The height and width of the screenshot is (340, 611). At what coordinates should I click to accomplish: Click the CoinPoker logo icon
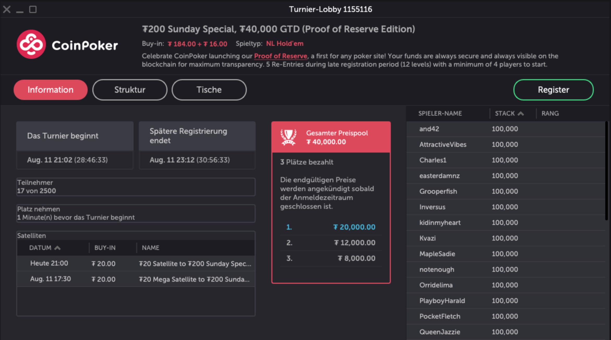[31, 44]
